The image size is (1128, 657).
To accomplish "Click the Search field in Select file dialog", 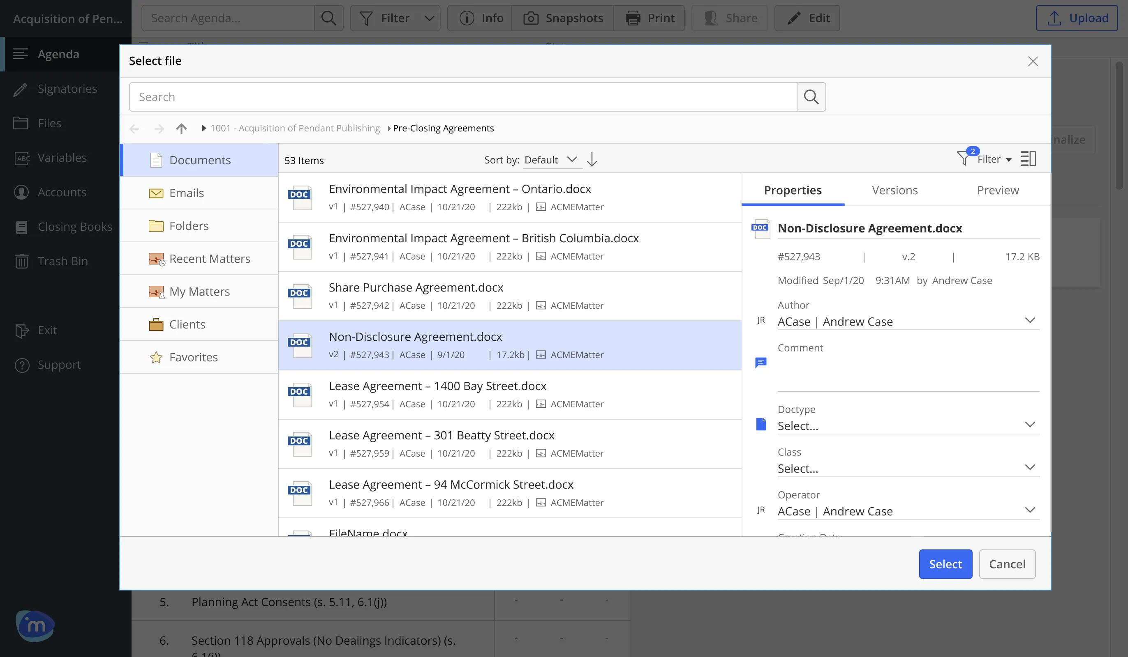I will (463, 96).
